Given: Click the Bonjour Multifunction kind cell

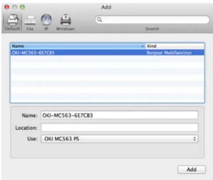Looking at the screenshot, I should tap(169, 53).
